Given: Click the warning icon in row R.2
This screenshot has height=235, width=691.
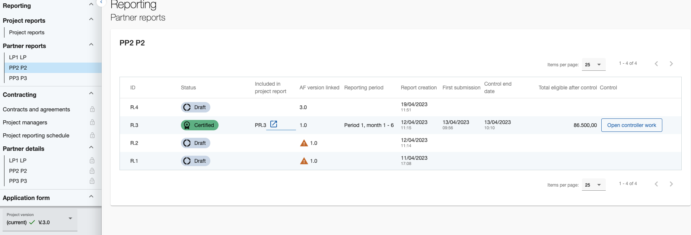Looking at the screenshot, I should tap(304, 143).
